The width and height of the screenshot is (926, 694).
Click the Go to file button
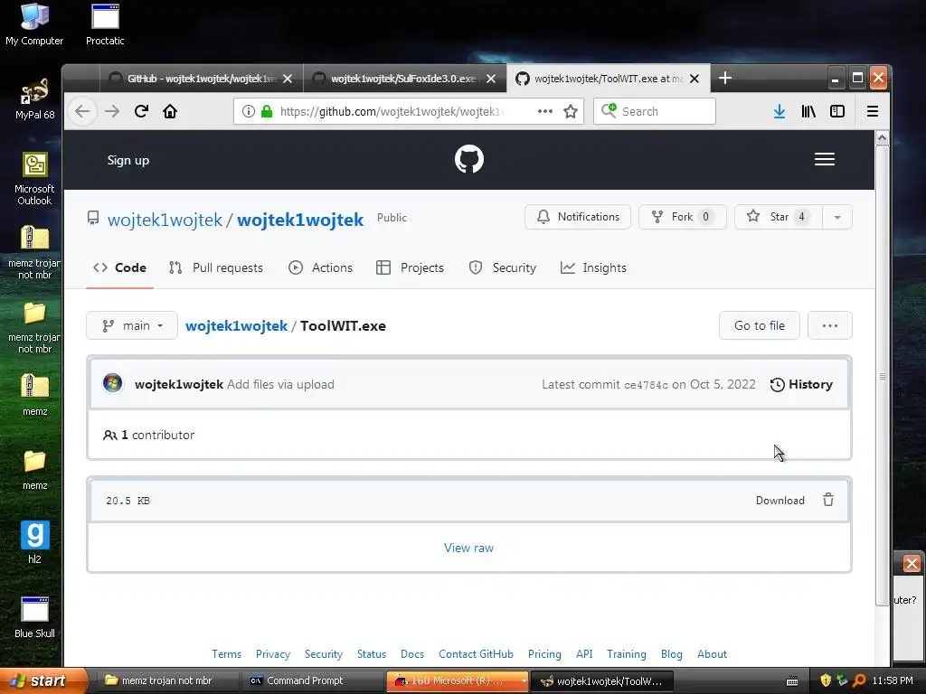click(x=760, y=325)
